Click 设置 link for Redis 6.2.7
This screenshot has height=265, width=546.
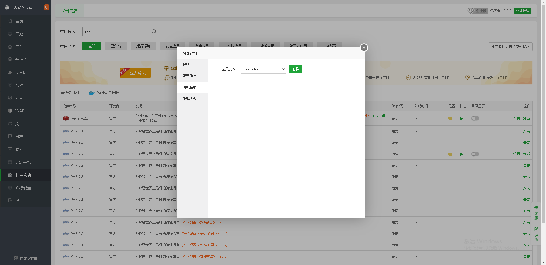click(516, 118)
